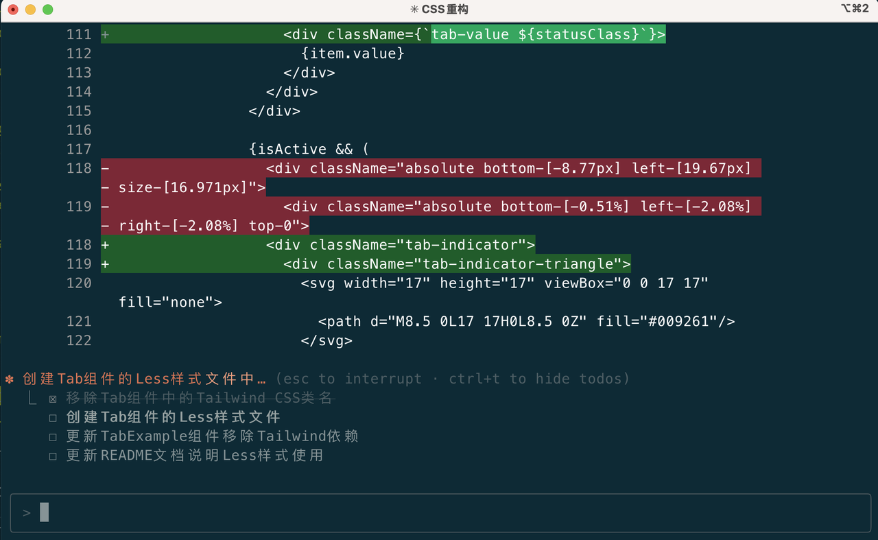Image resolution: width=878 pixels, height=540 pixels.
Task: Click plus marker on the tab-value line
Action: tap(105, 34)
